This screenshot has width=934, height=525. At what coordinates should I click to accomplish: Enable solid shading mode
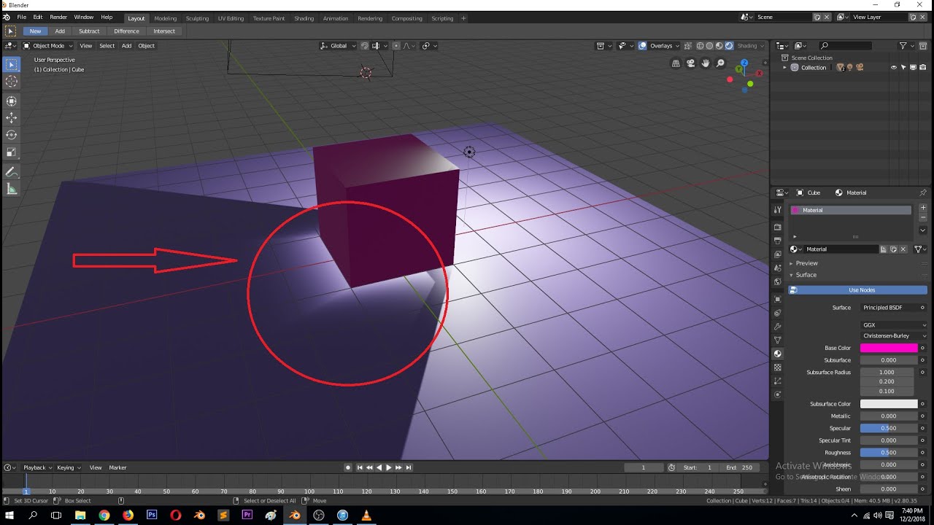click(709, 46)
